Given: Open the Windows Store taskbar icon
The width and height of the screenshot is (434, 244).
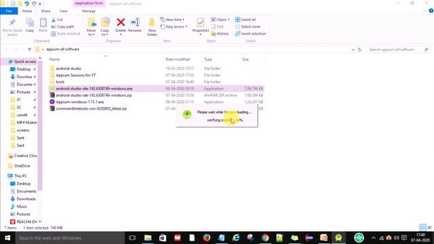Looking at the screenshot, I should [163, 238].
